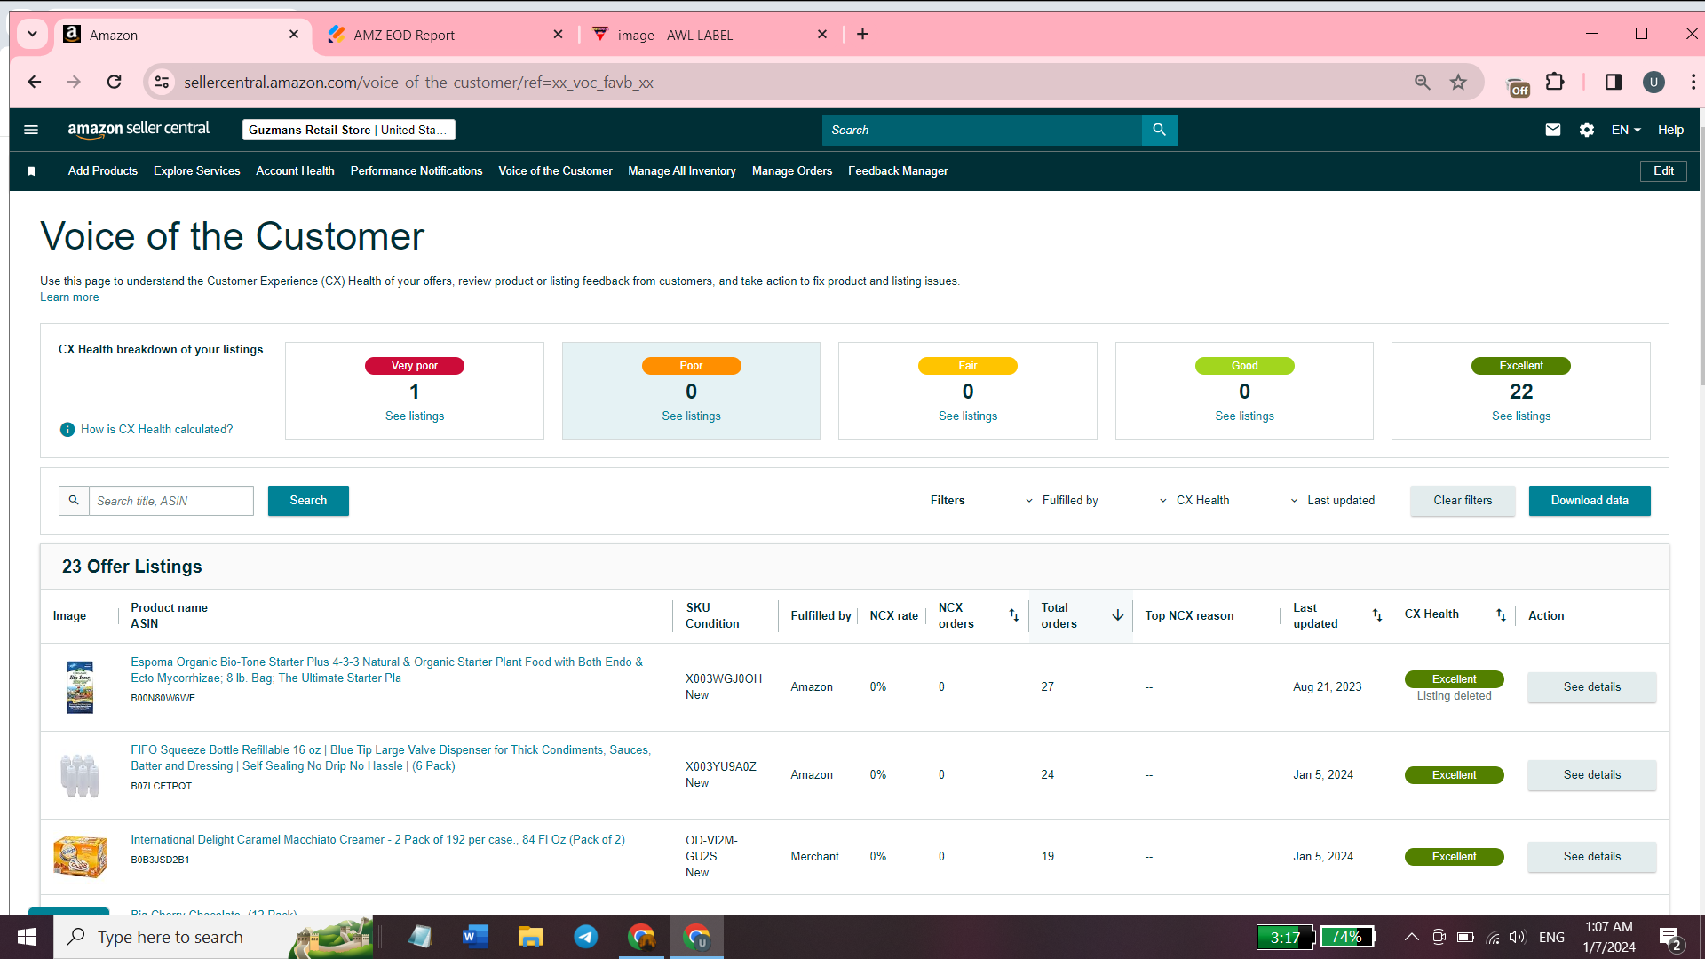See details for Espoma Organic Bio-Tone listing
Screen dimensions: 1705x959
(1592, 687)
